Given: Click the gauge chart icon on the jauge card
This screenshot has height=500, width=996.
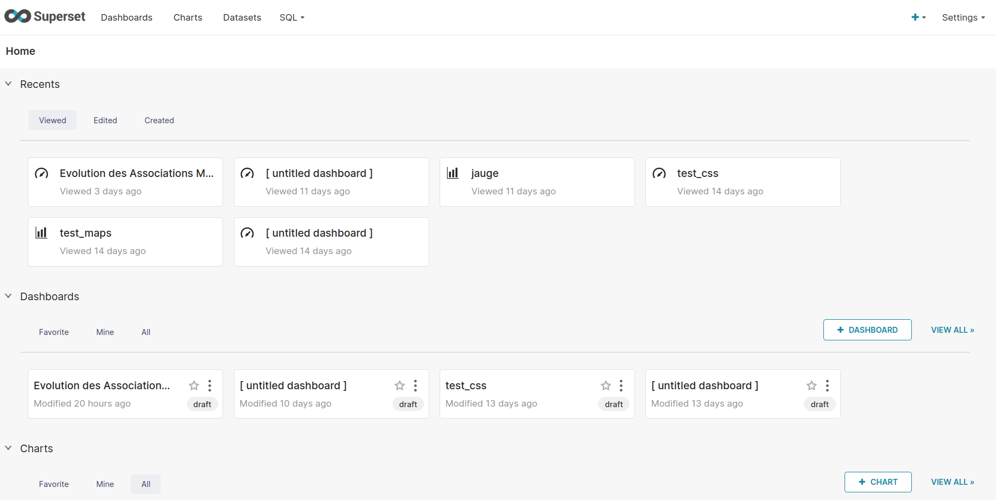Looking at the screenshot, I should pyautogui.click(x=453, y=173).
